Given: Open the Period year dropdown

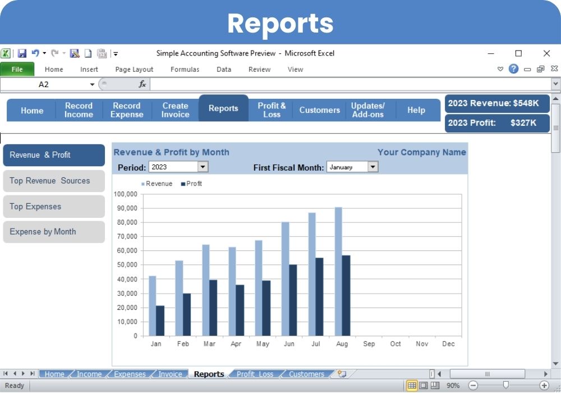Looking at the screenshot, I should (x=203, y=167).
